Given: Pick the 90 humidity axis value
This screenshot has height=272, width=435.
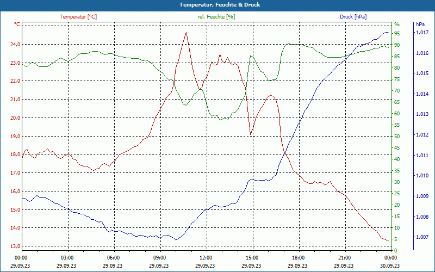Looking at the screenshot, I should tap(397, 45).
